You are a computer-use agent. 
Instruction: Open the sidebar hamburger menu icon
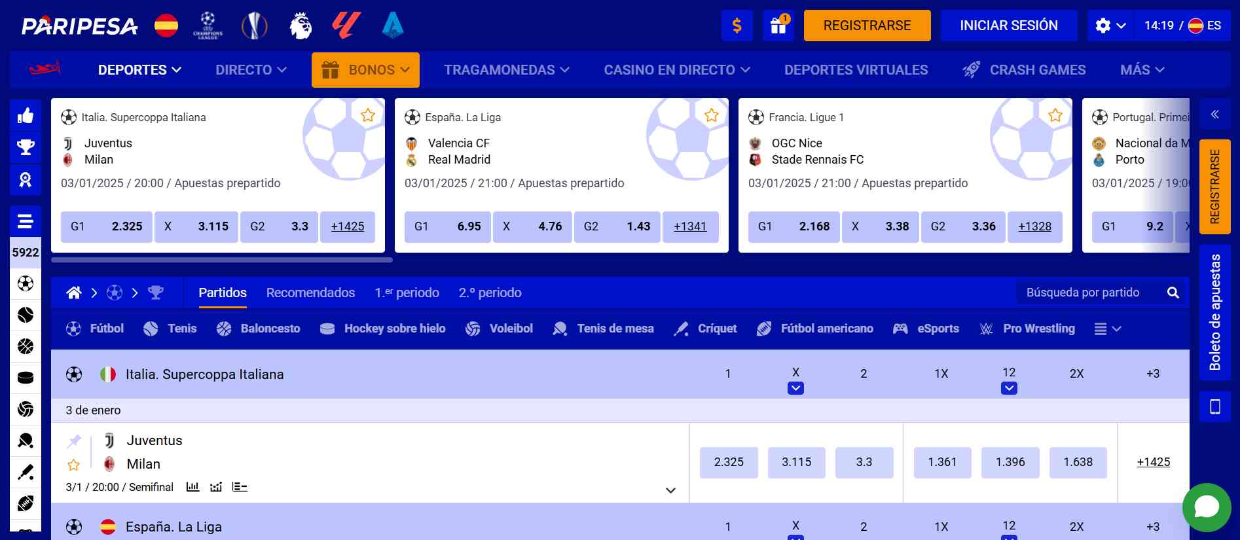(26, 221)
